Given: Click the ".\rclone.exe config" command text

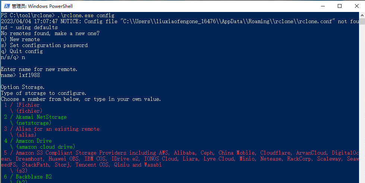Looking at the screenshot, I should (x=84, y=15).
